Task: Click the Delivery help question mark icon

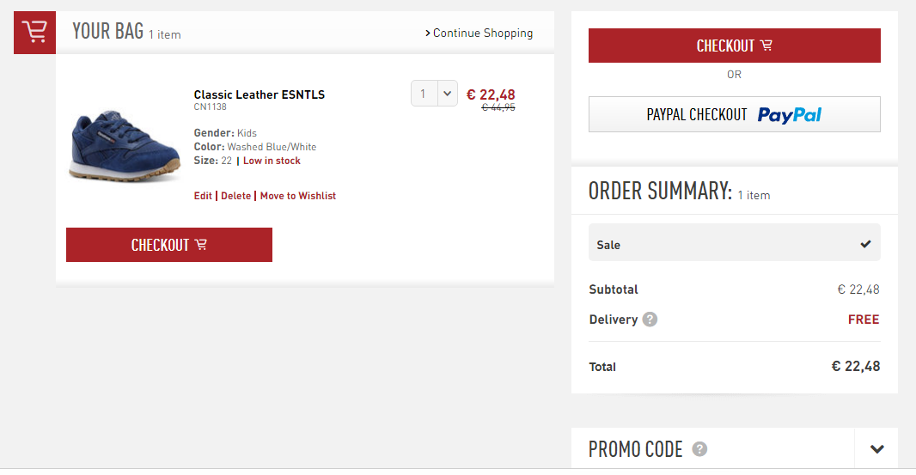Action: (650, 320)
